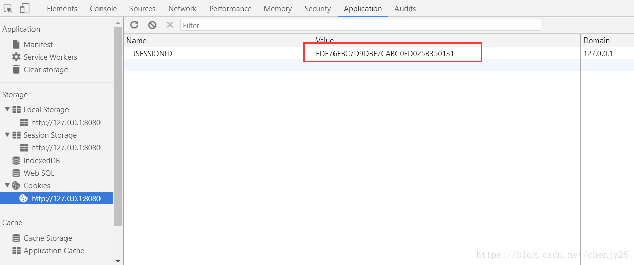Open the Elements tab

tap(62, 9)
